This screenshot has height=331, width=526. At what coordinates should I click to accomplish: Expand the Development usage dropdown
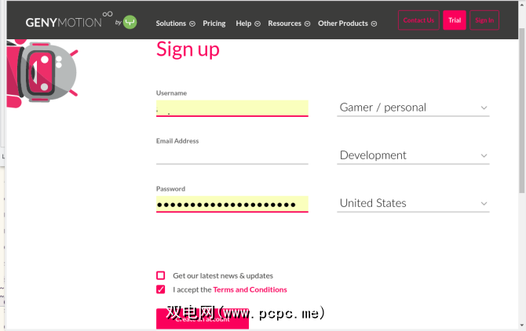[413, 155]
